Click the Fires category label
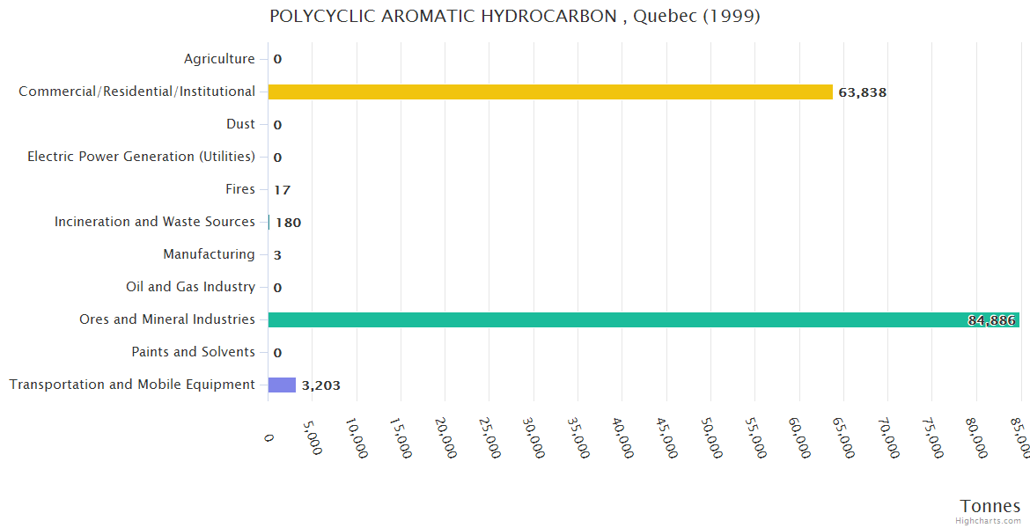Screen dimensions: 1030x528 [x=240, y=189]
